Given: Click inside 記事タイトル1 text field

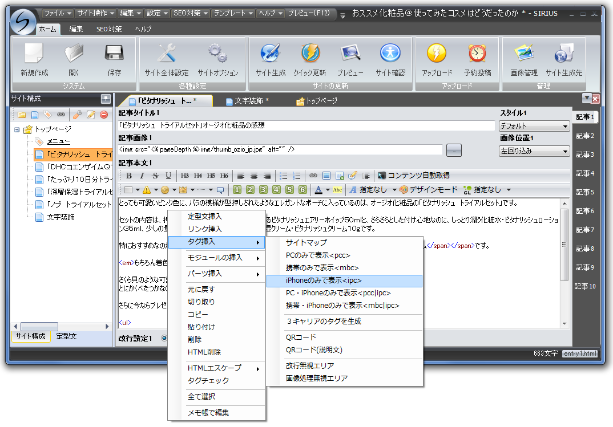Looking at the screenshot, I should tap(306, 125).
